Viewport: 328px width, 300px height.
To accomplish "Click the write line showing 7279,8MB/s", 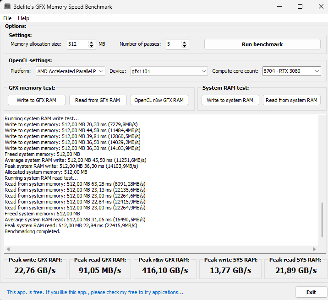I will point(71,124).
